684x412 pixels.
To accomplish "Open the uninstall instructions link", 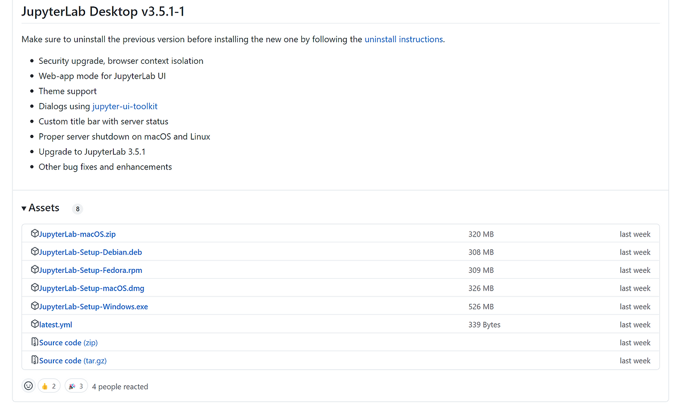I will 403,39.
